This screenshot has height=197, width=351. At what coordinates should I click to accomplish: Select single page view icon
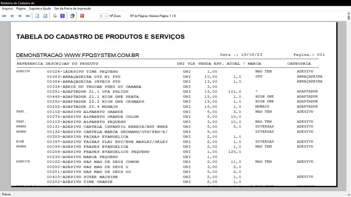(x=38, y=16)
